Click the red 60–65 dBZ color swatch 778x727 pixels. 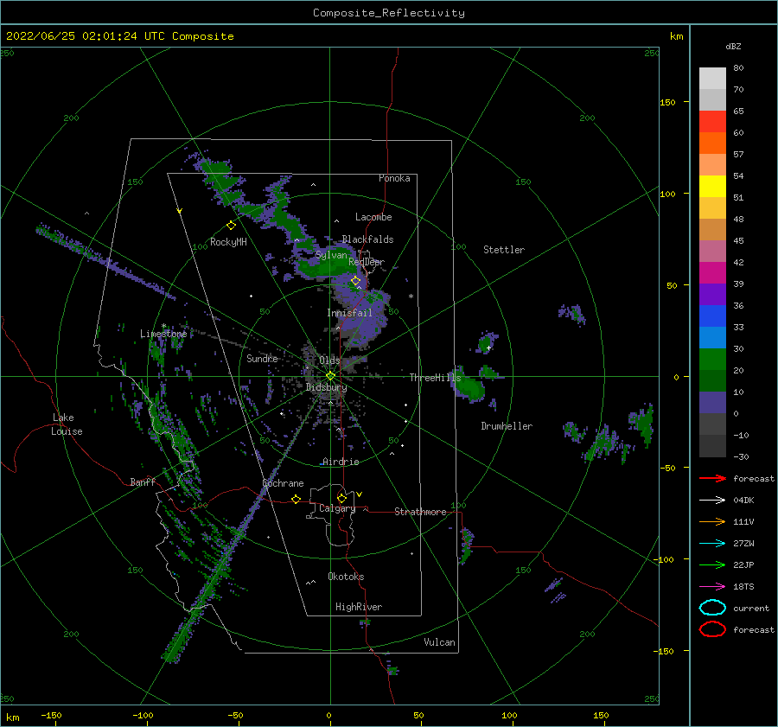point(712,122)
